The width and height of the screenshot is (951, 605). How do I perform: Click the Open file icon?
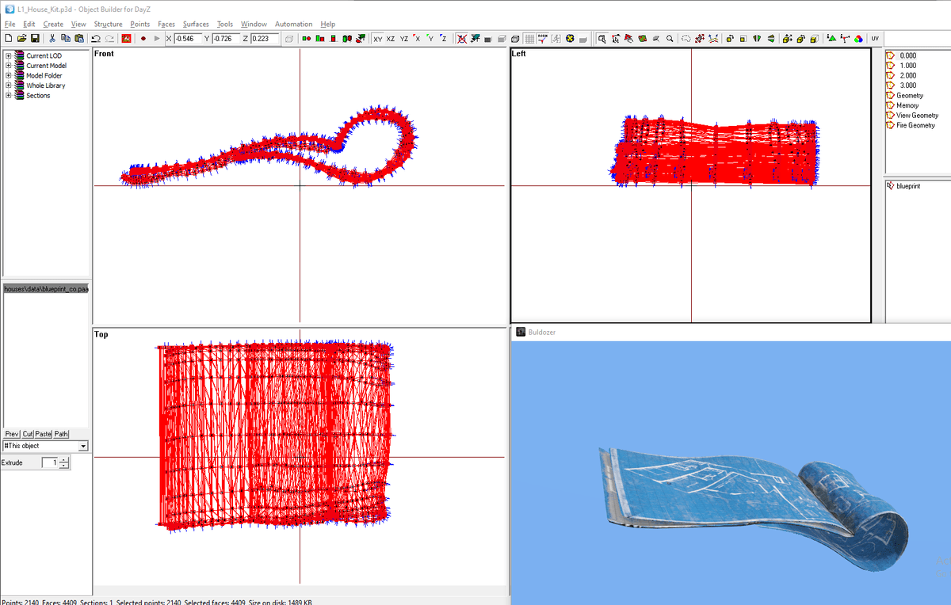(x=21, y=38)
